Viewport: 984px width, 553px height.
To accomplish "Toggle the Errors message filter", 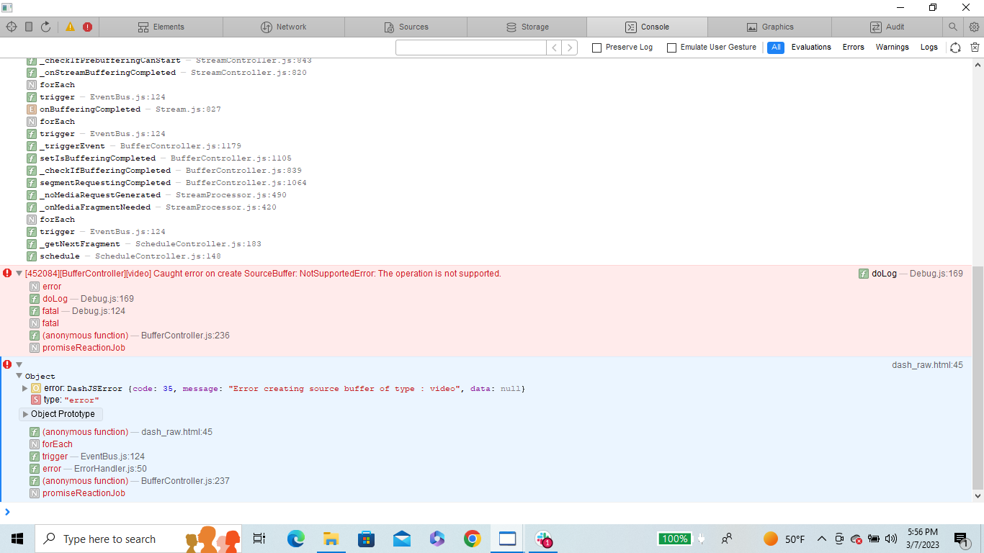I will pos(853,47).
